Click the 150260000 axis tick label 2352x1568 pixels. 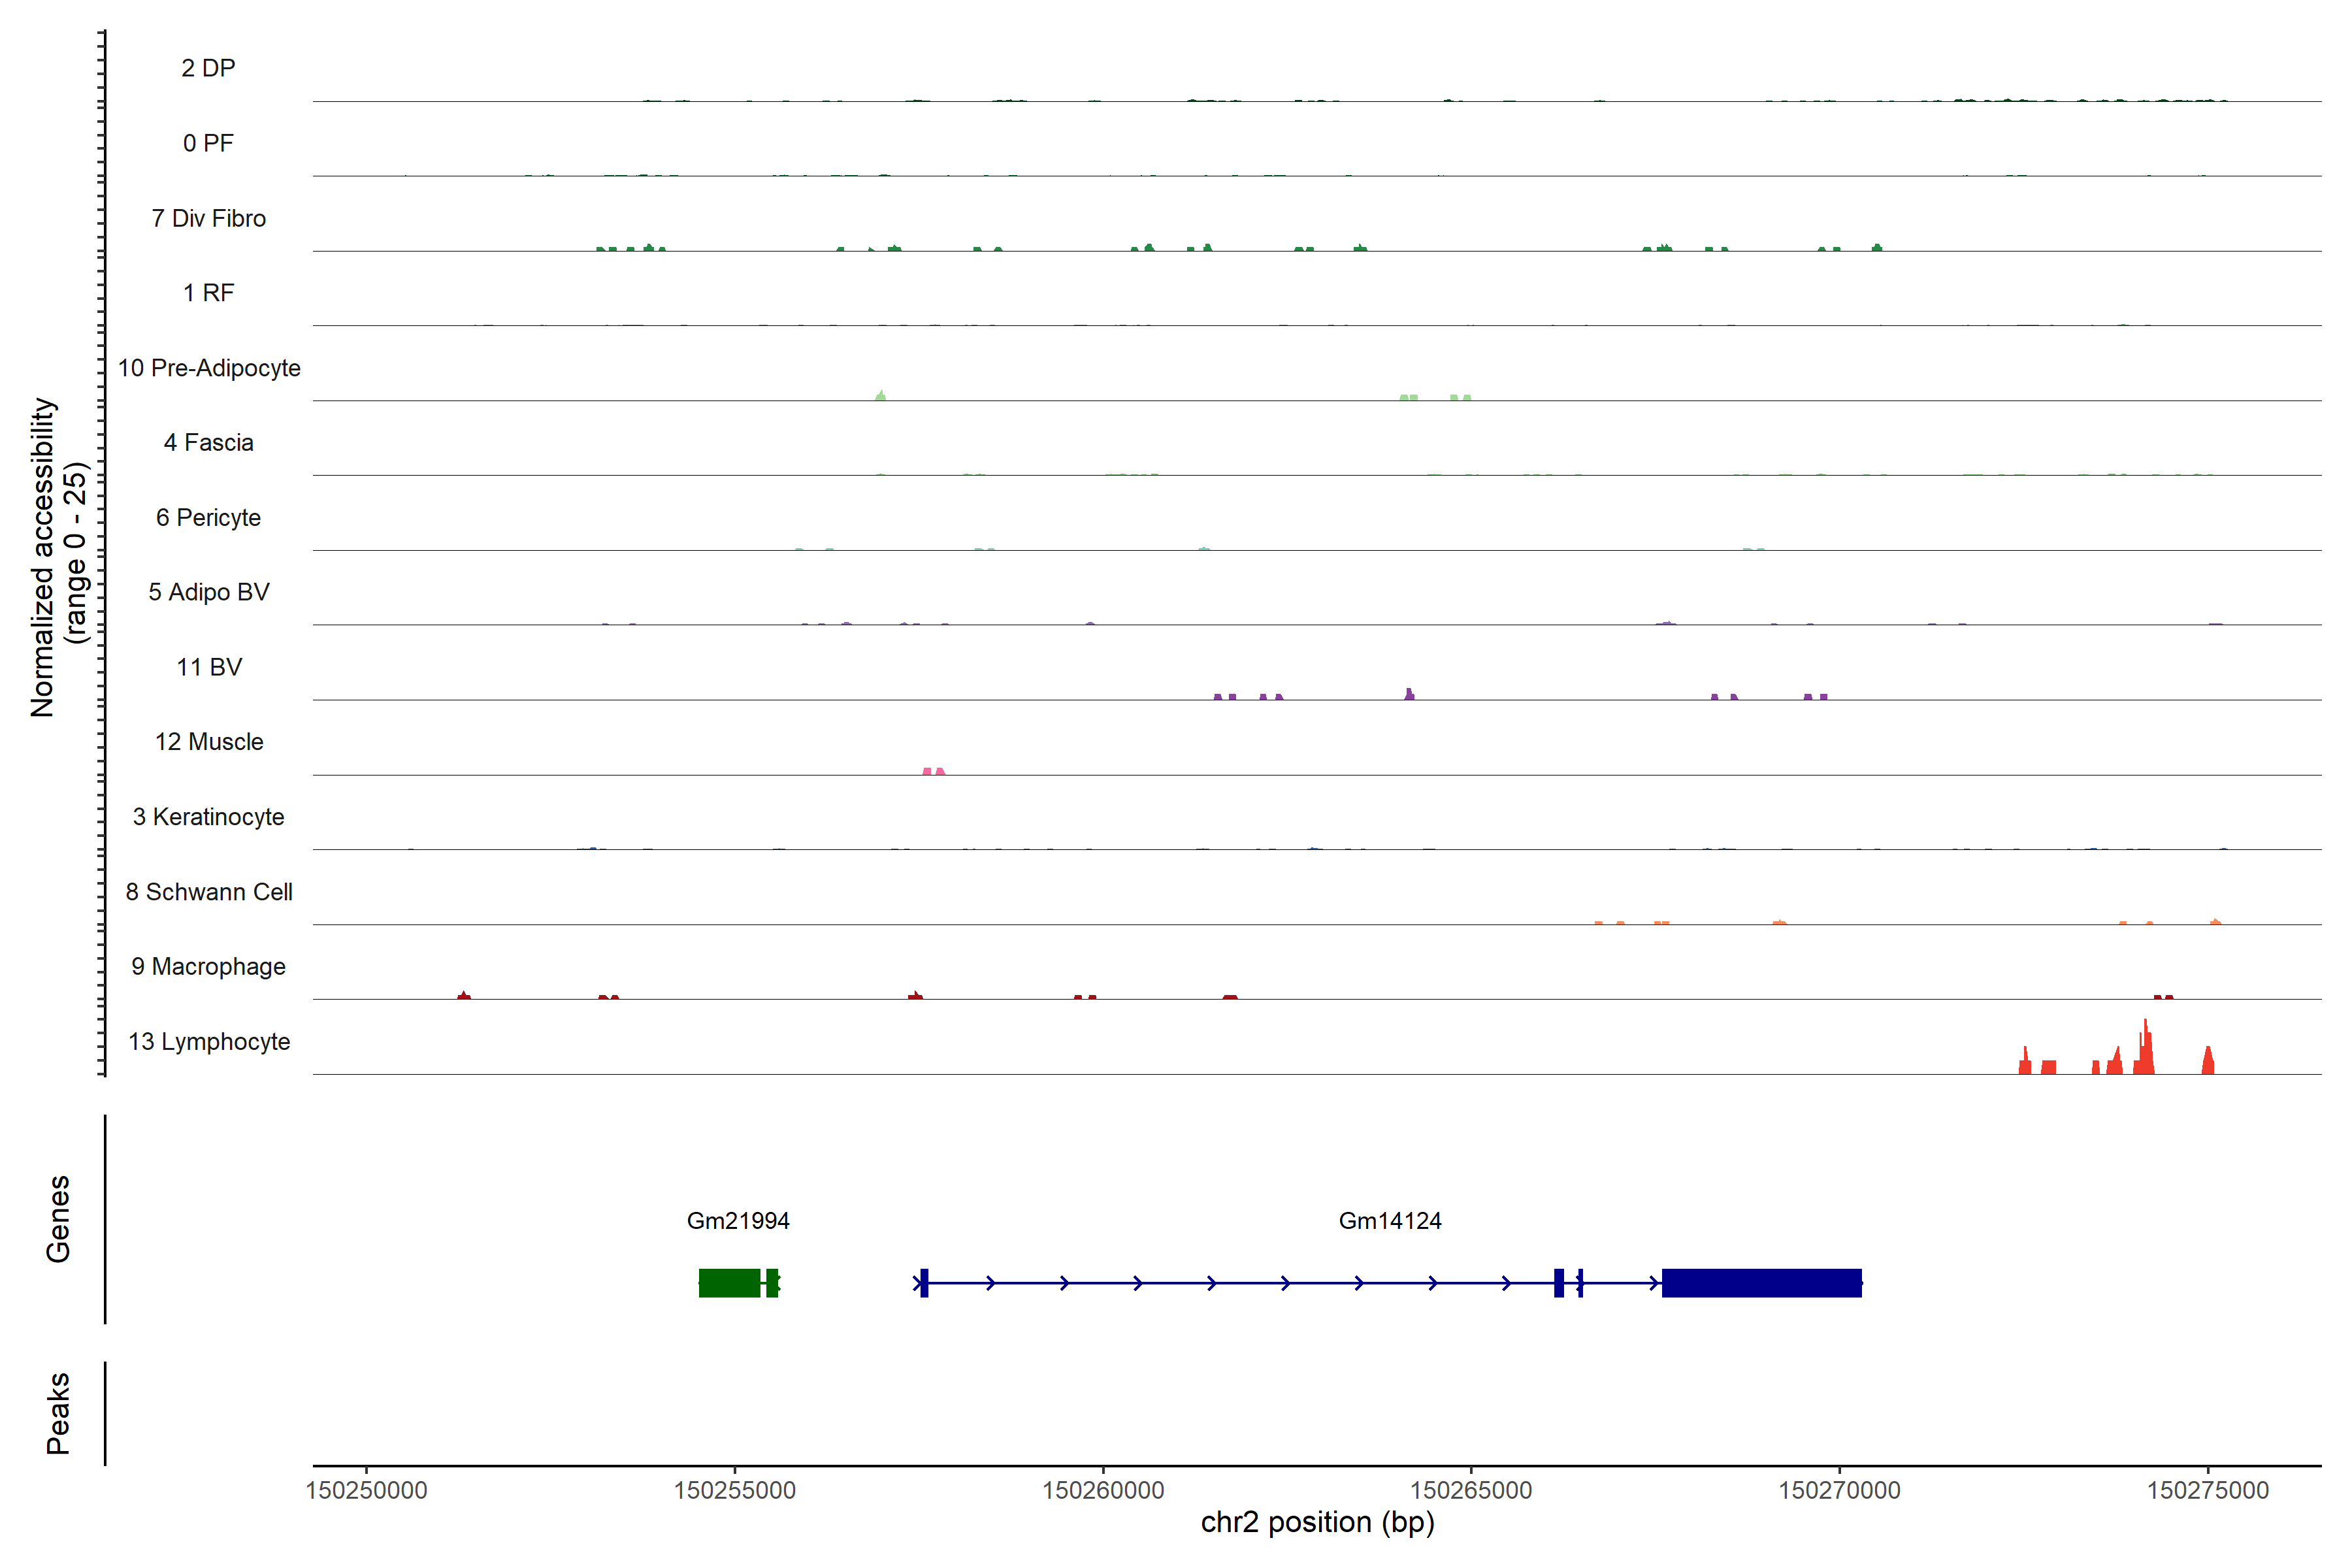click(1103, 1491)
